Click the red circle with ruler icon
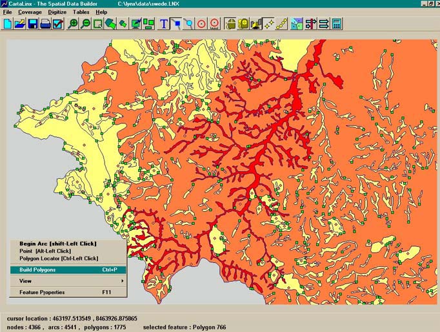This screenshot has width=440, height=332. tap(214, 24)
